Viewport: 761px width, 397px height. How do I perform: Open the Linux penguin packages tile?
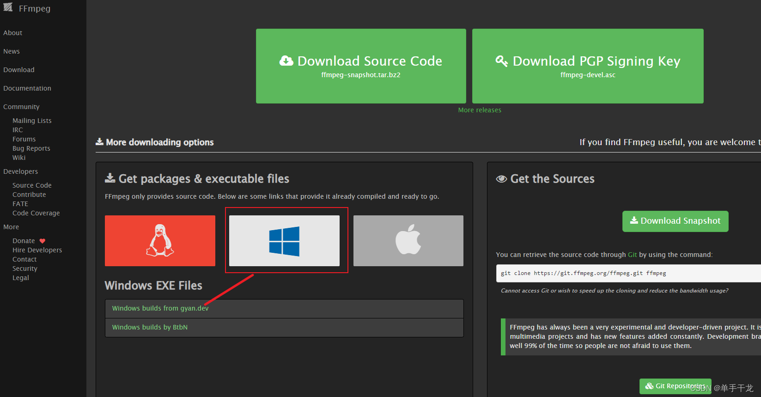160,240
